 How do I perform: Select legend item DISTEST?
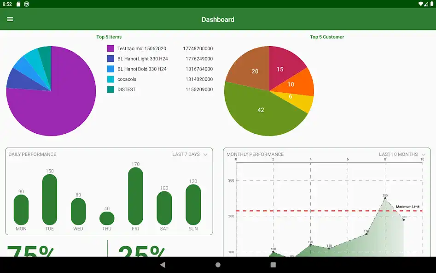pyautogui.click(x=127, y=89)
